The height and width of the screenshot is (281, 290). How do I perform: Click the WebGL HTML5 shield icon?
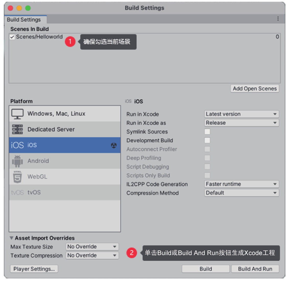point(17,177)
